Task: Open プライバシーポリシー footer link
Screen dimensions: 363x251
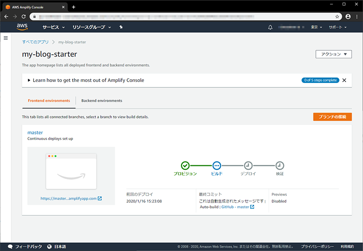Action: click(317, 246)
